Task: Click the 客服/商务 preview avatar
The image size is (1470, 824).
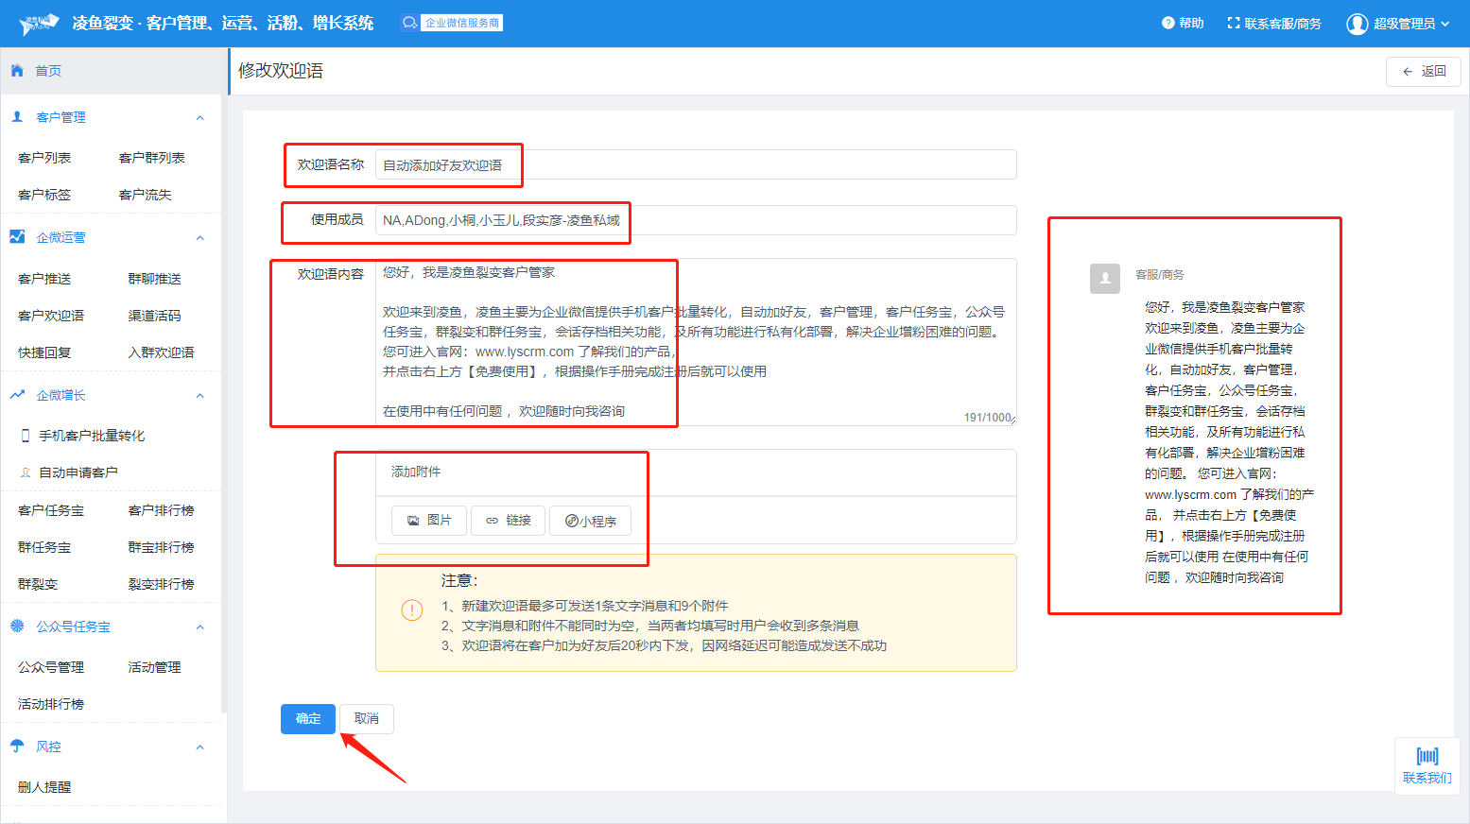Action: 1104,278
